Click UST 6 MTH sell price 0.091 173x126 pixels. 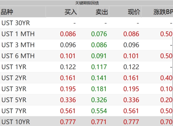point(99,56)
